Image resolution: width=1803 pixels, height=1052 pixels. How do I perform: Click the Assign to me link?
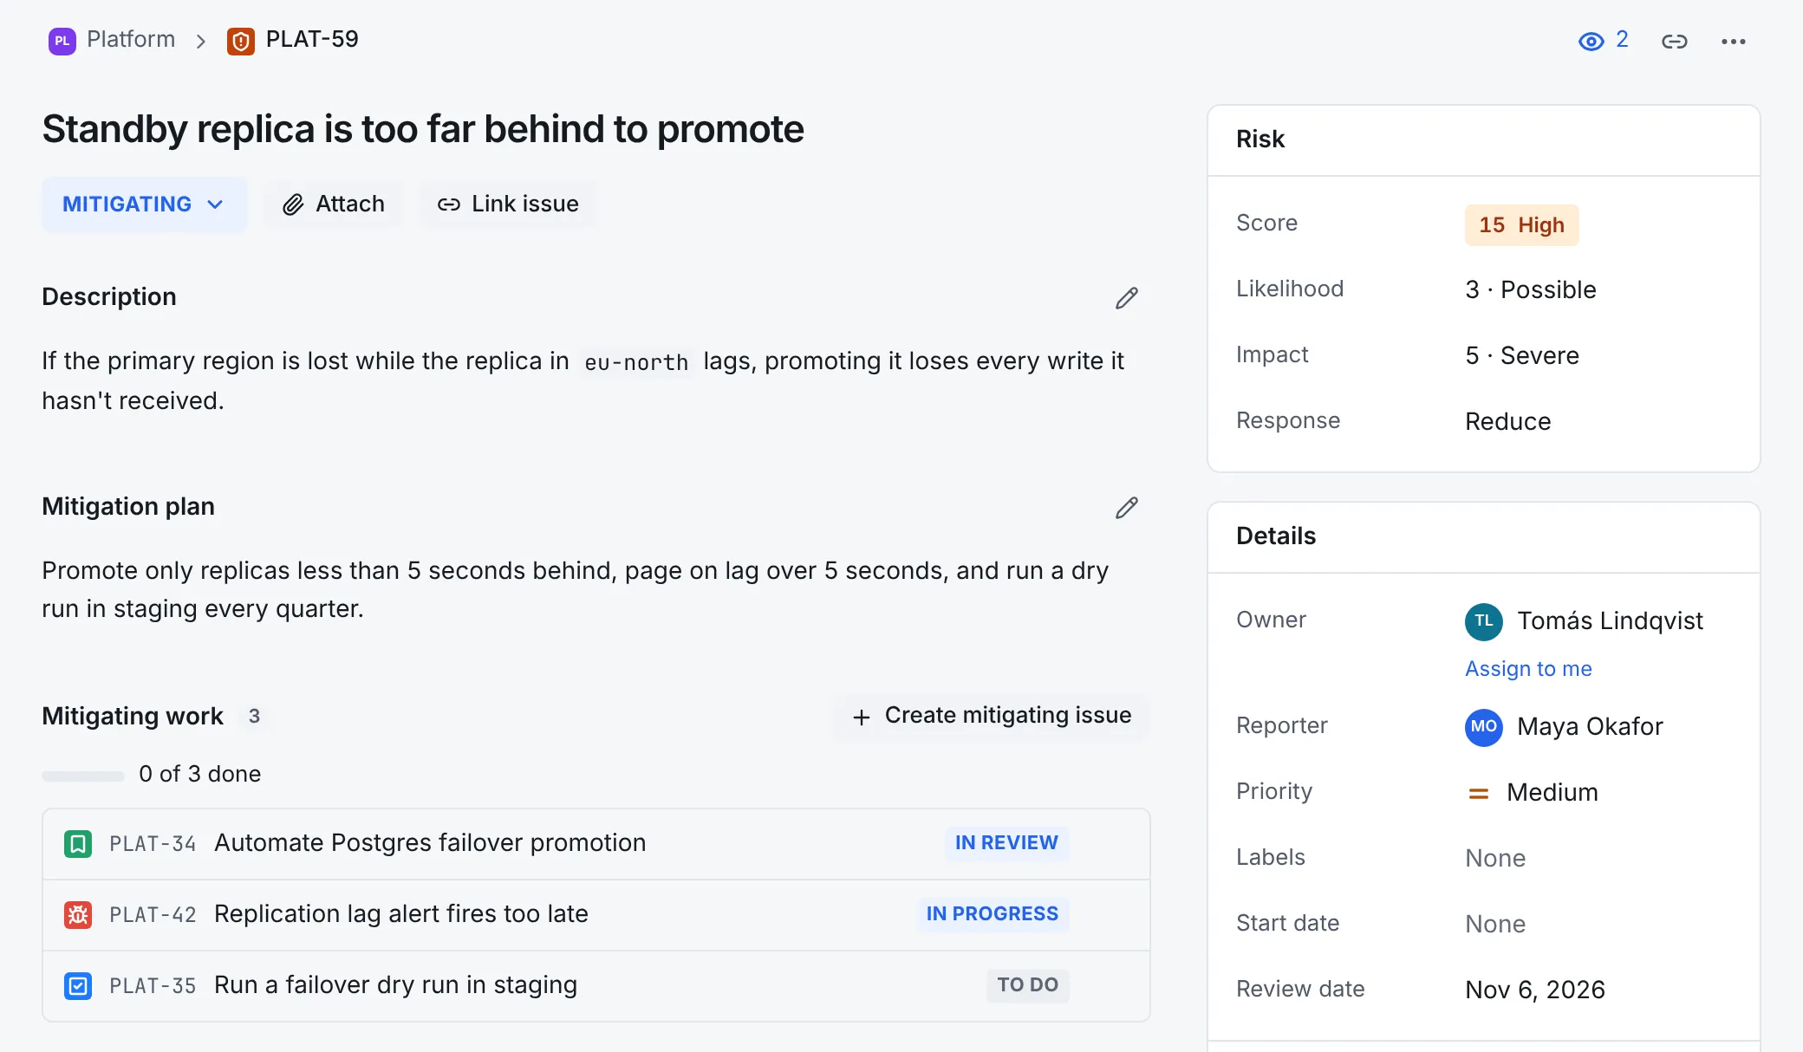tap(1528, 669)
